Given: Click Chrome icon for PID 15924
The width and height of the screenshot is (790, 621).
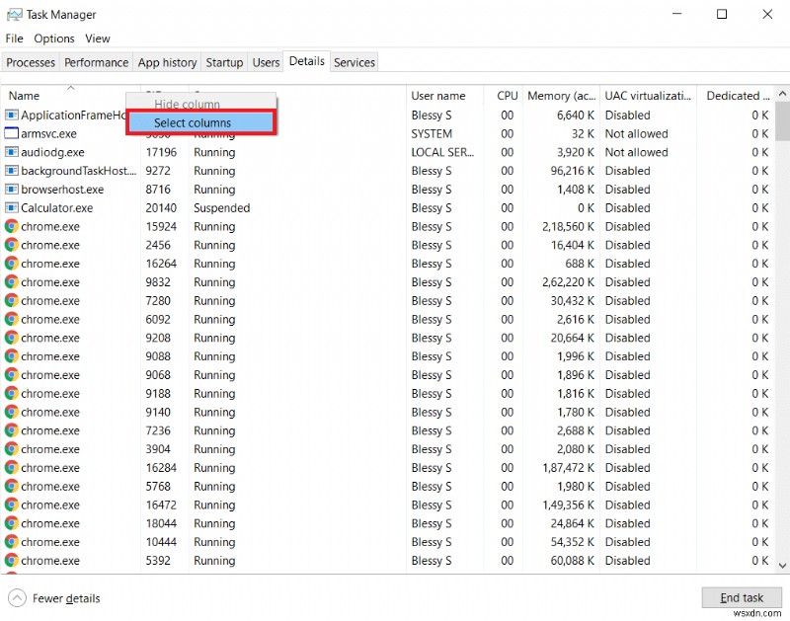Looking at the screenshot, I should (x=12, y=227).
